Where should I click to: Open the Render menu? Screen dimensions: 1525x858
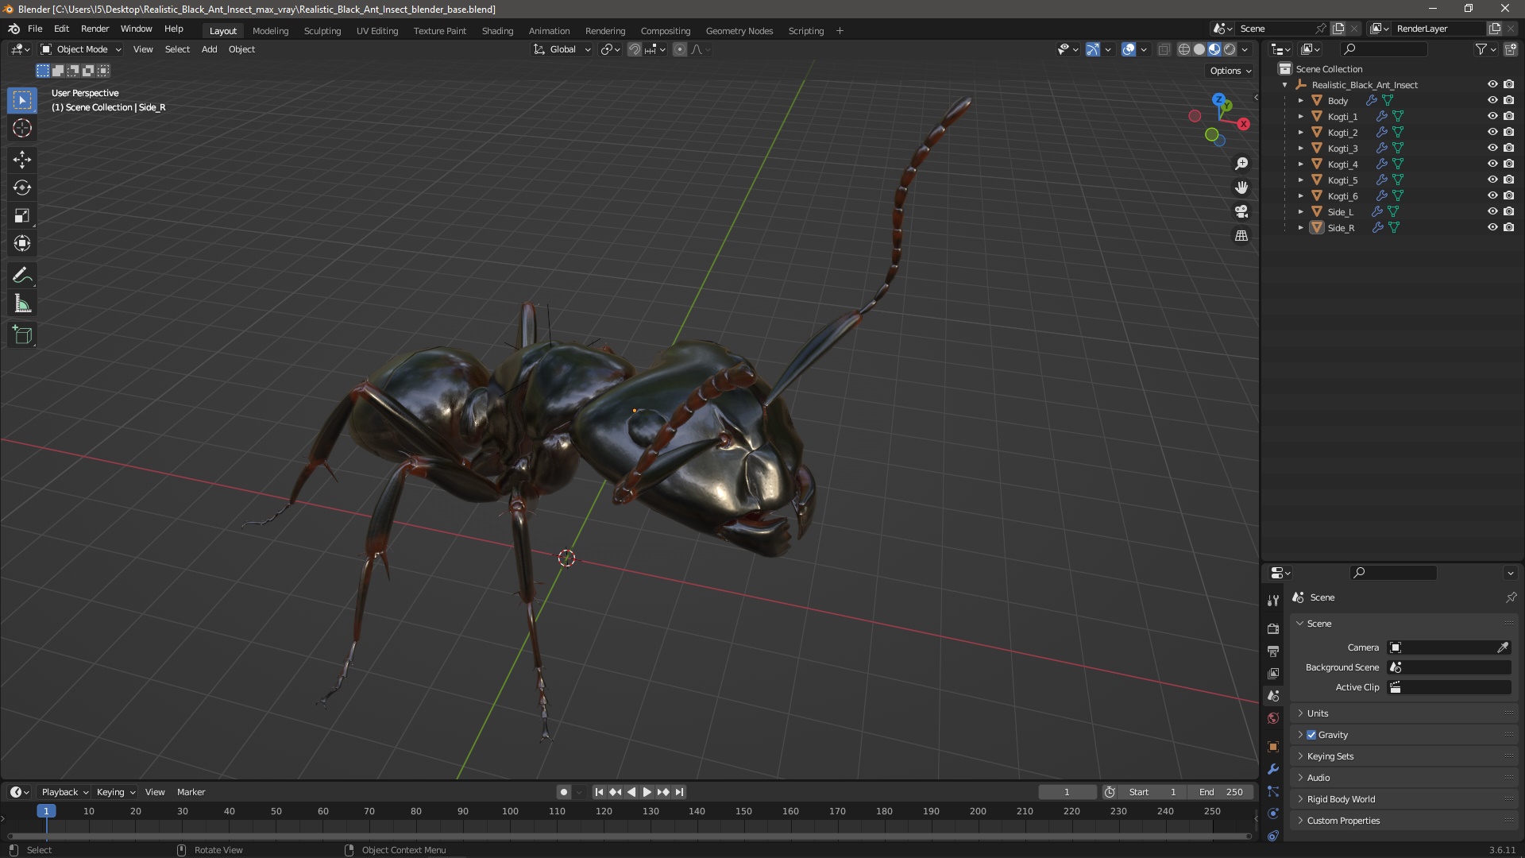[95, 29]
